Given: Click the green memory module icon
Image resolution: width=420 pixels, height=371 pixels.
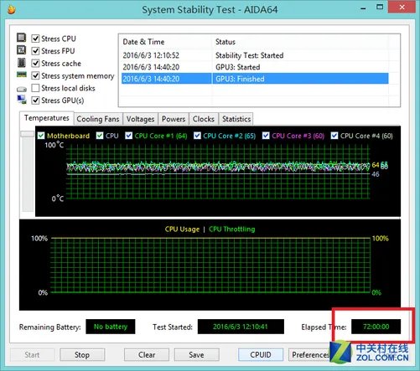Looking at the screenshot, I should pyautogui.click(x=22, y=75).
